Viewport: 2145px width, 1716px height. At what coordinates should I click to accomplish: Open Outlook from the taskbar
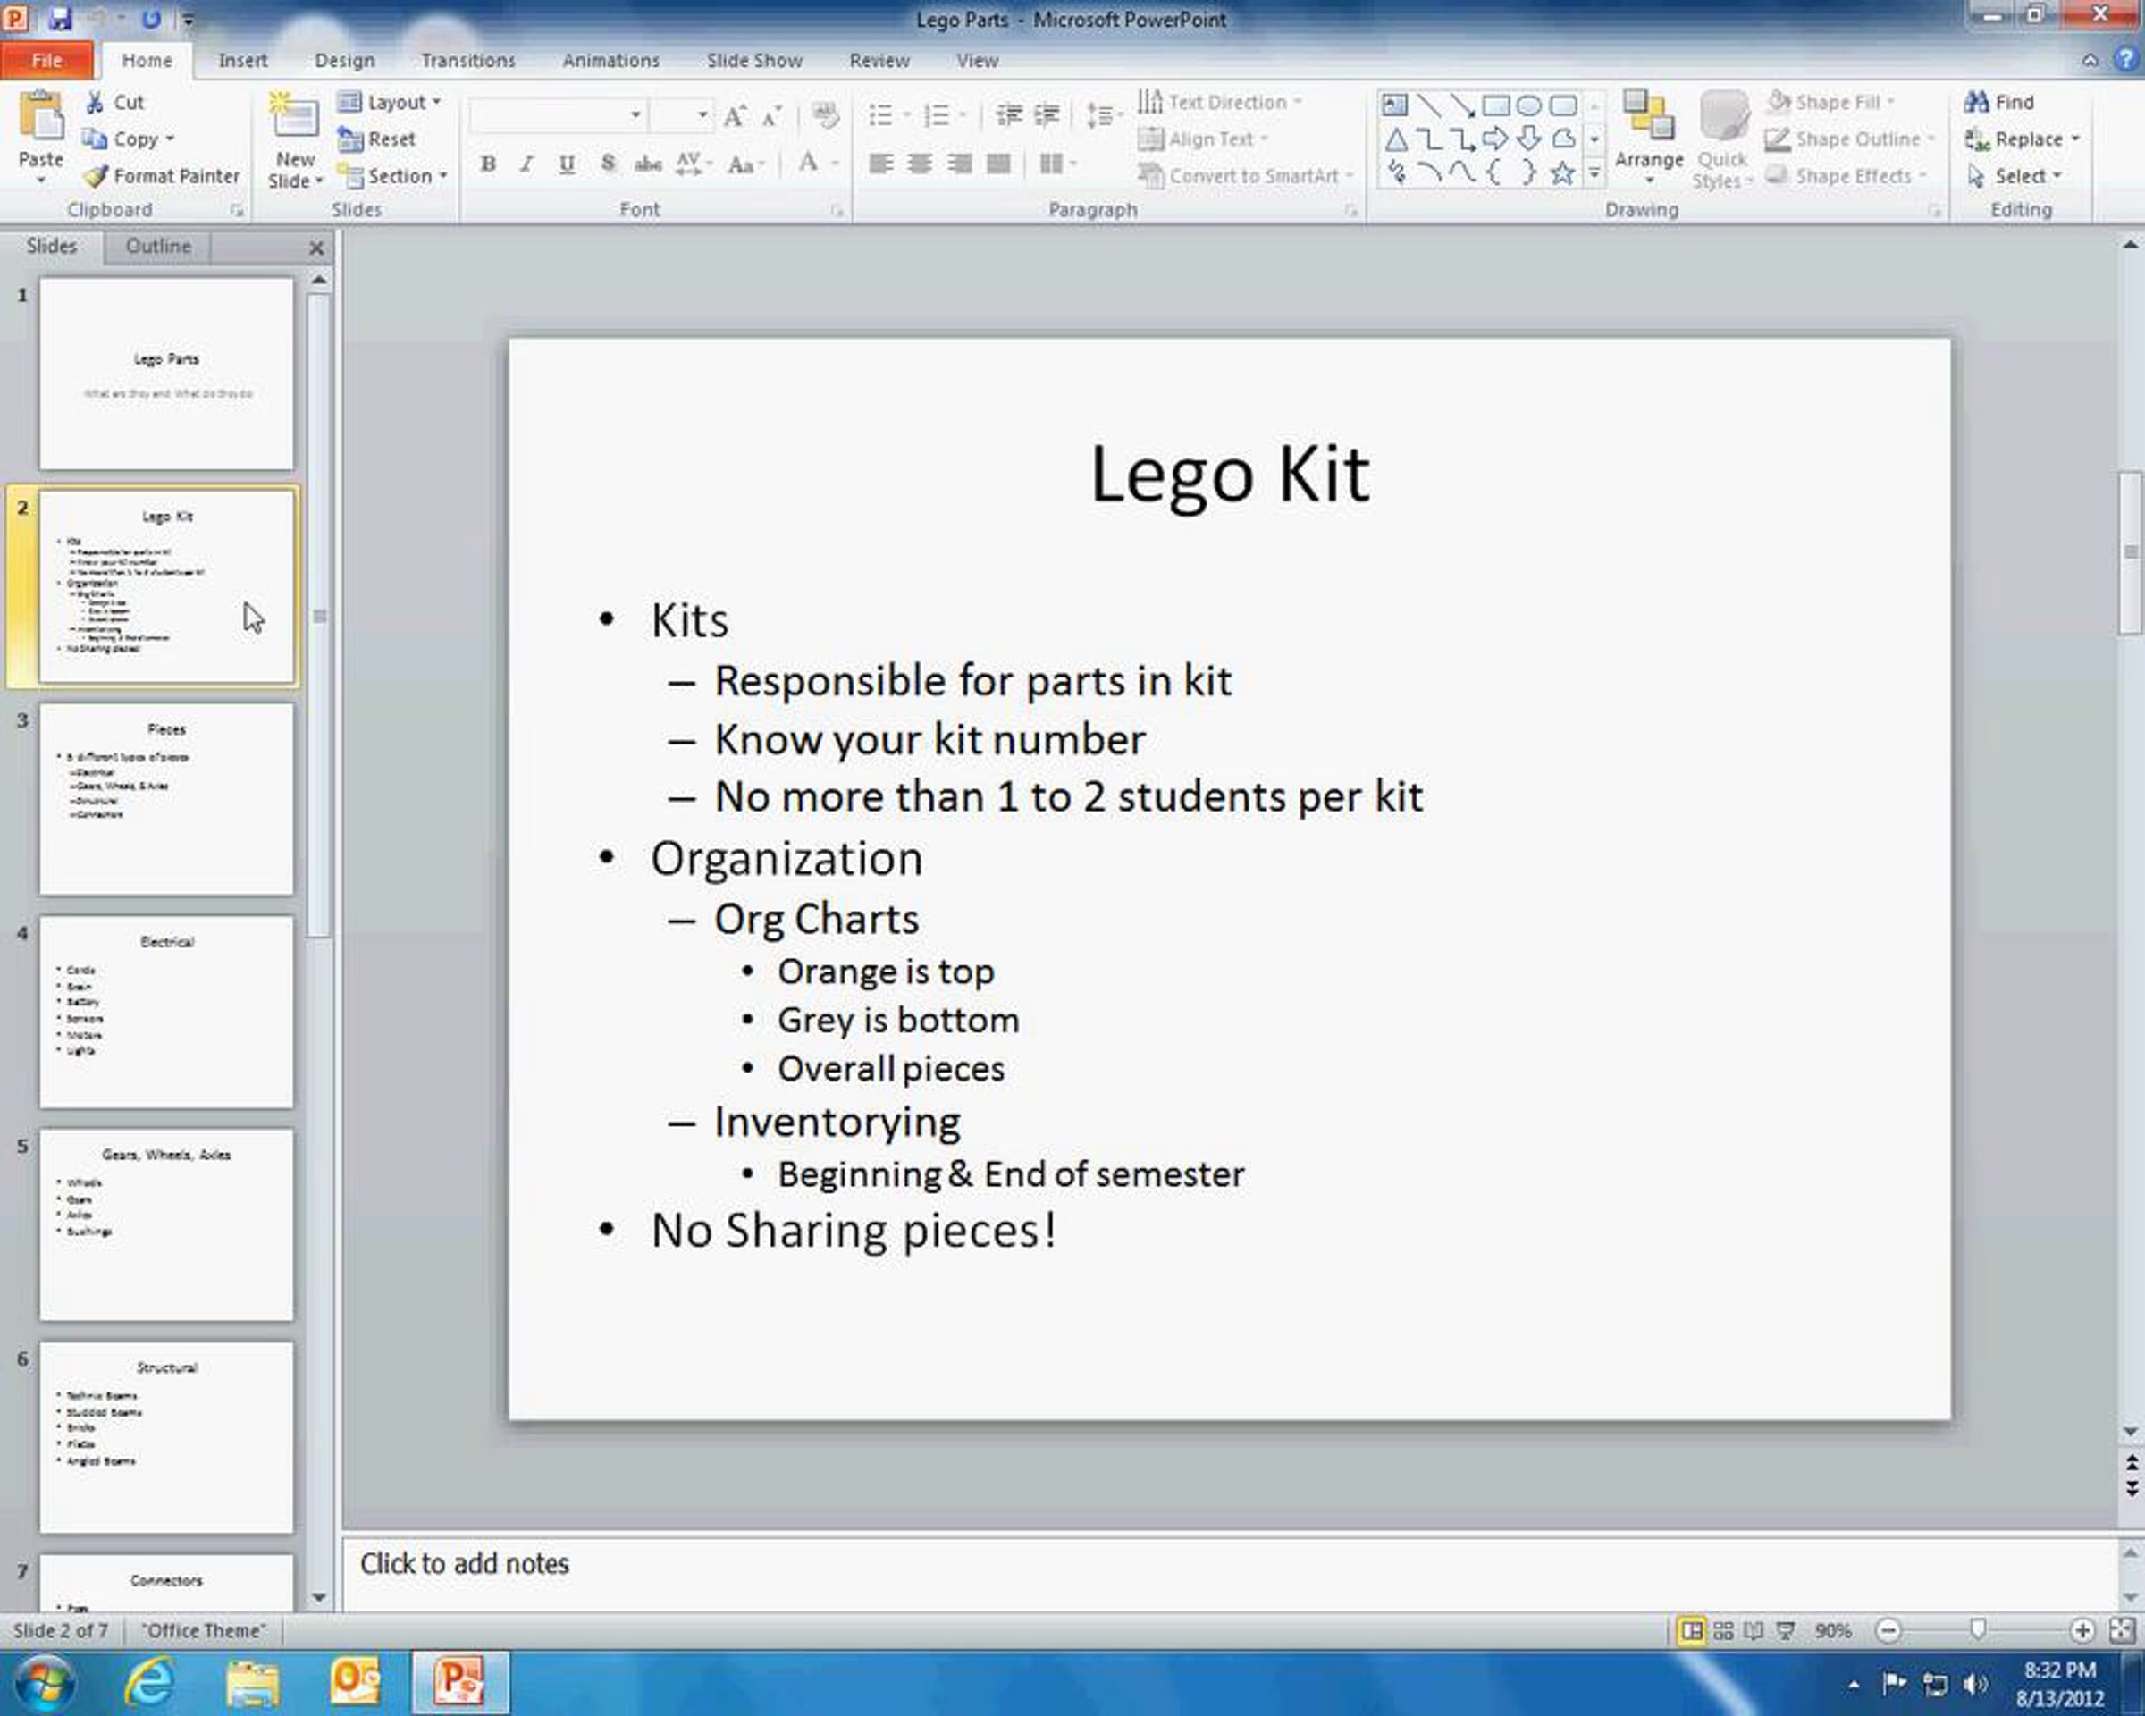pos(357,1683)
